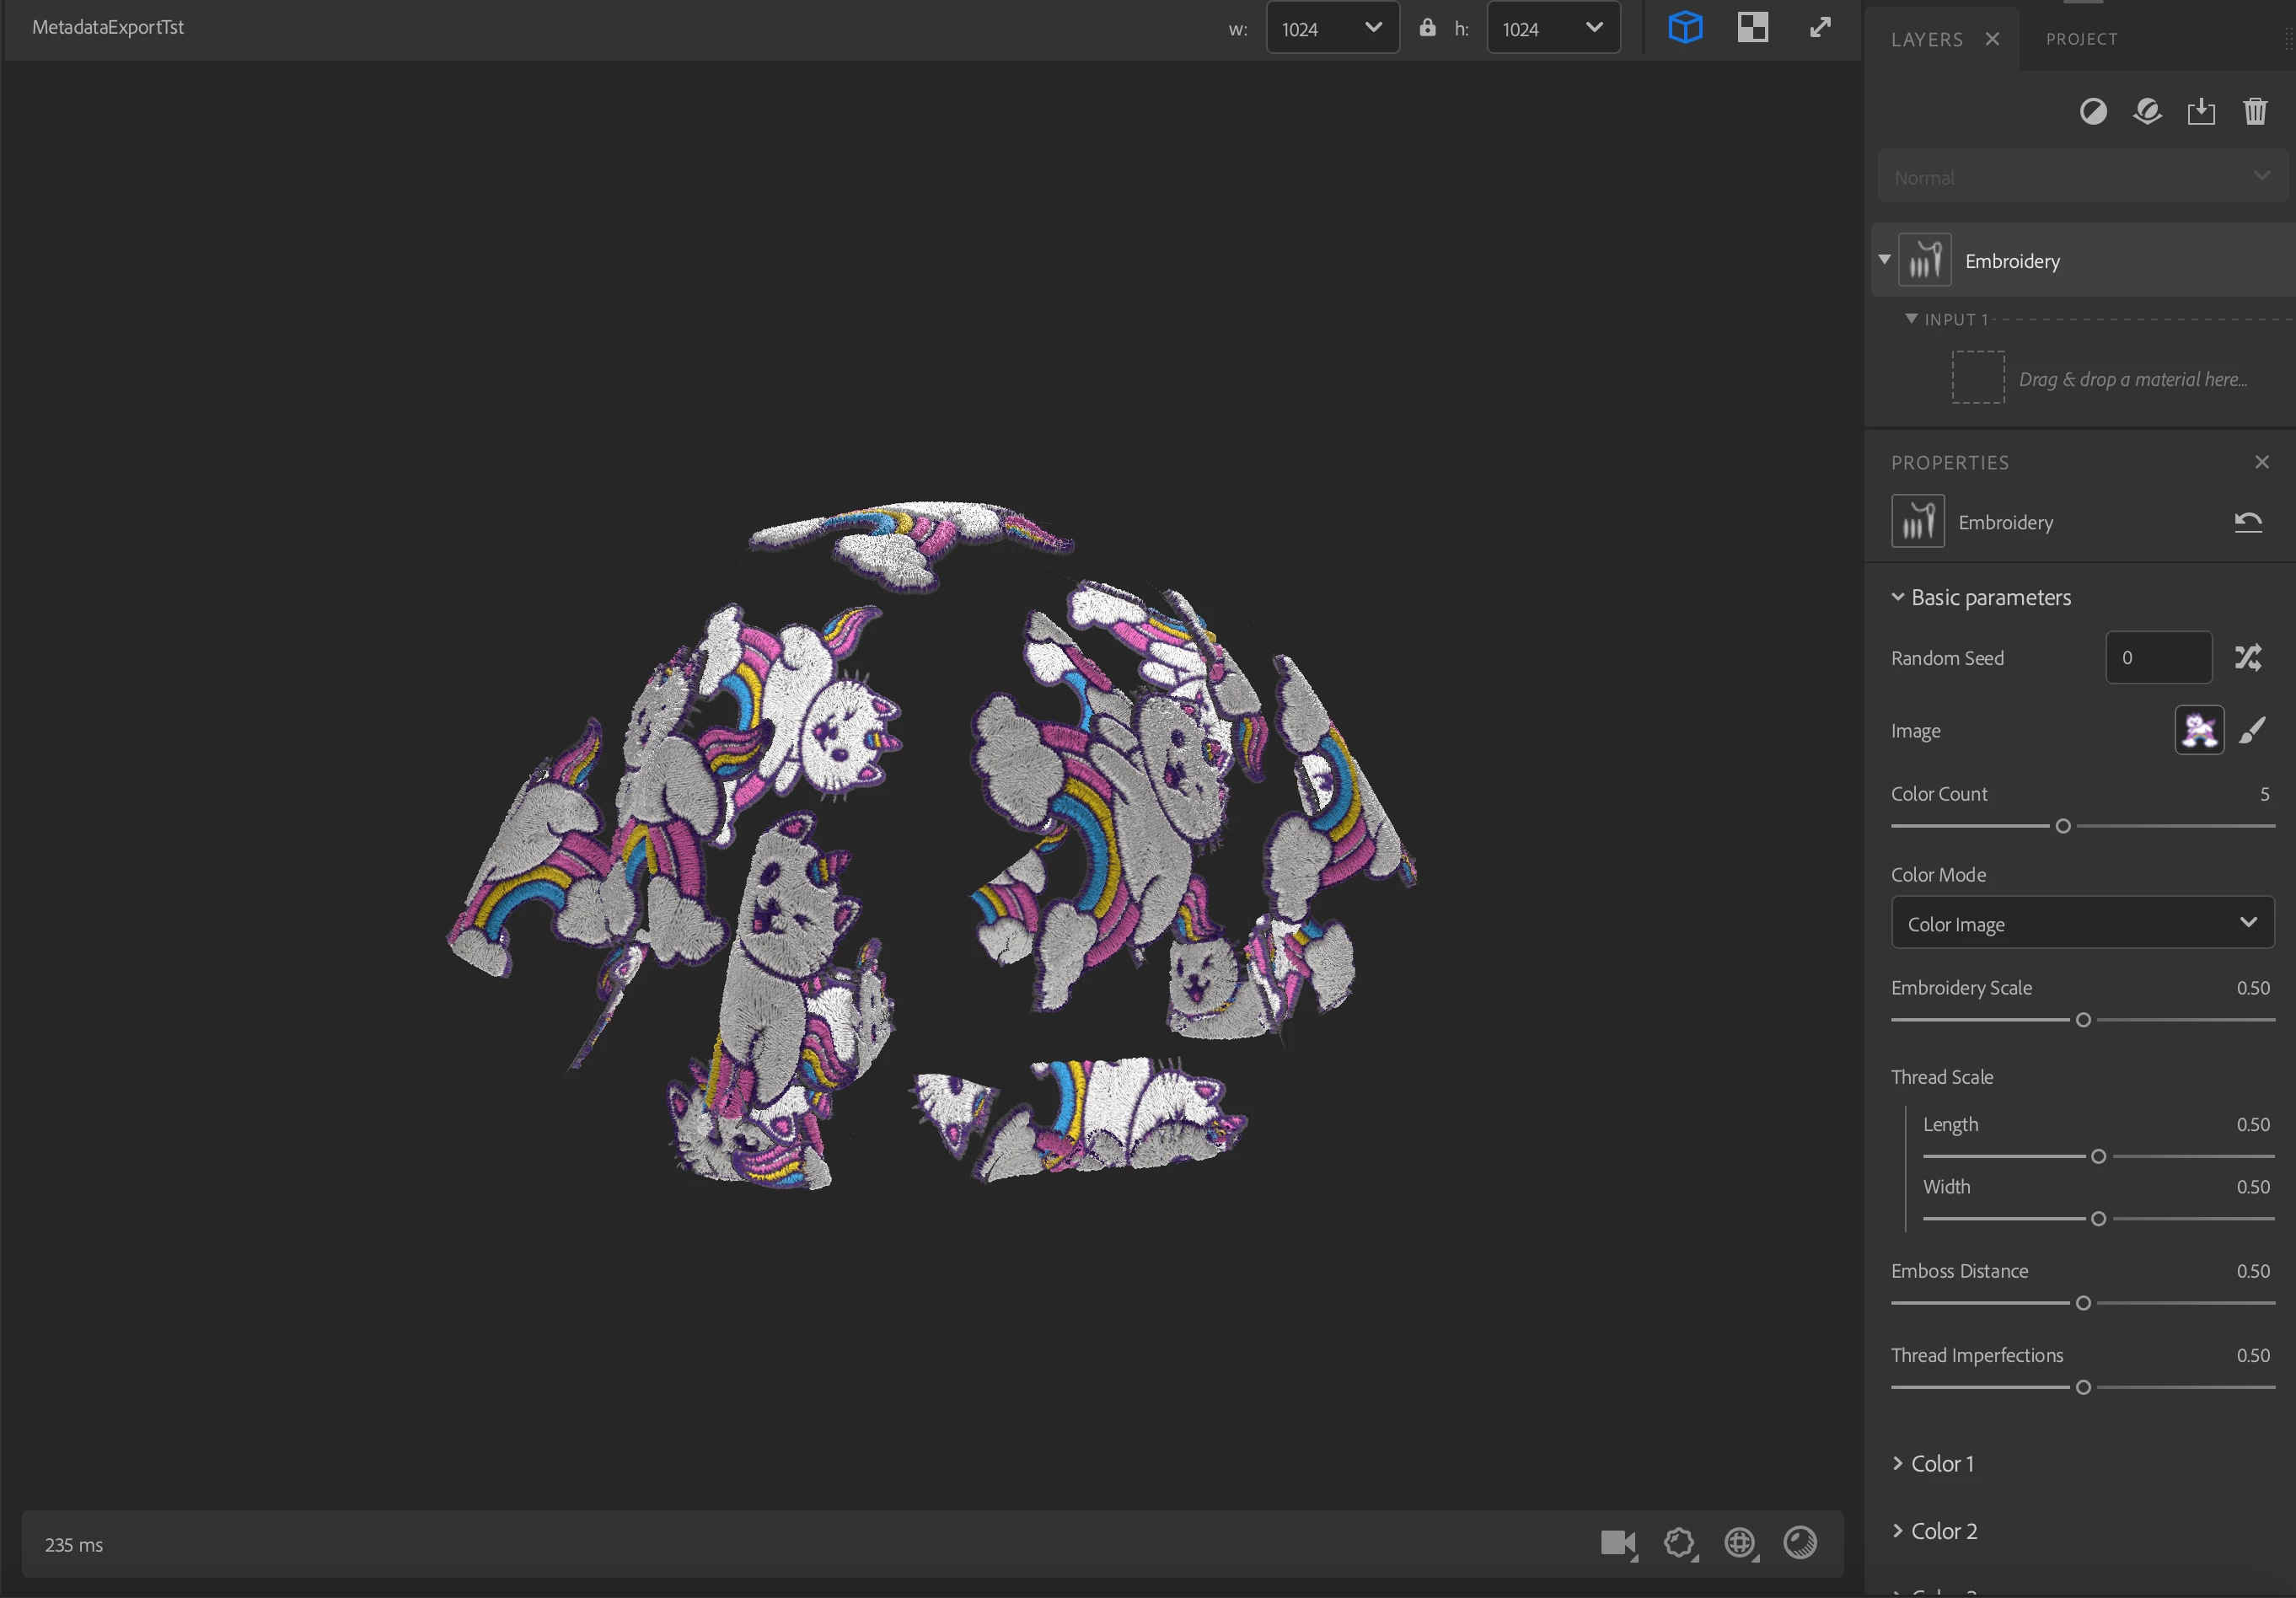This screenshot has height=1598, width=2296.
Task: Open the camera settings icon
Action: (x=1617, y=1543)
